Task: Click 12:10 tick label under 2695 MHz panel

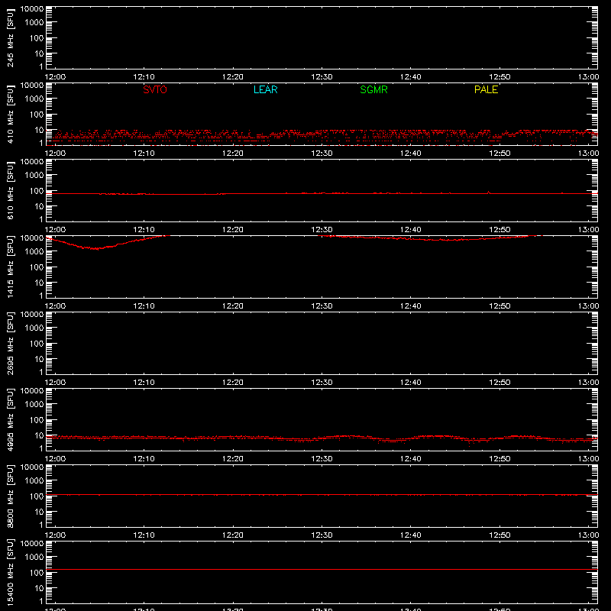Action: 144,383
